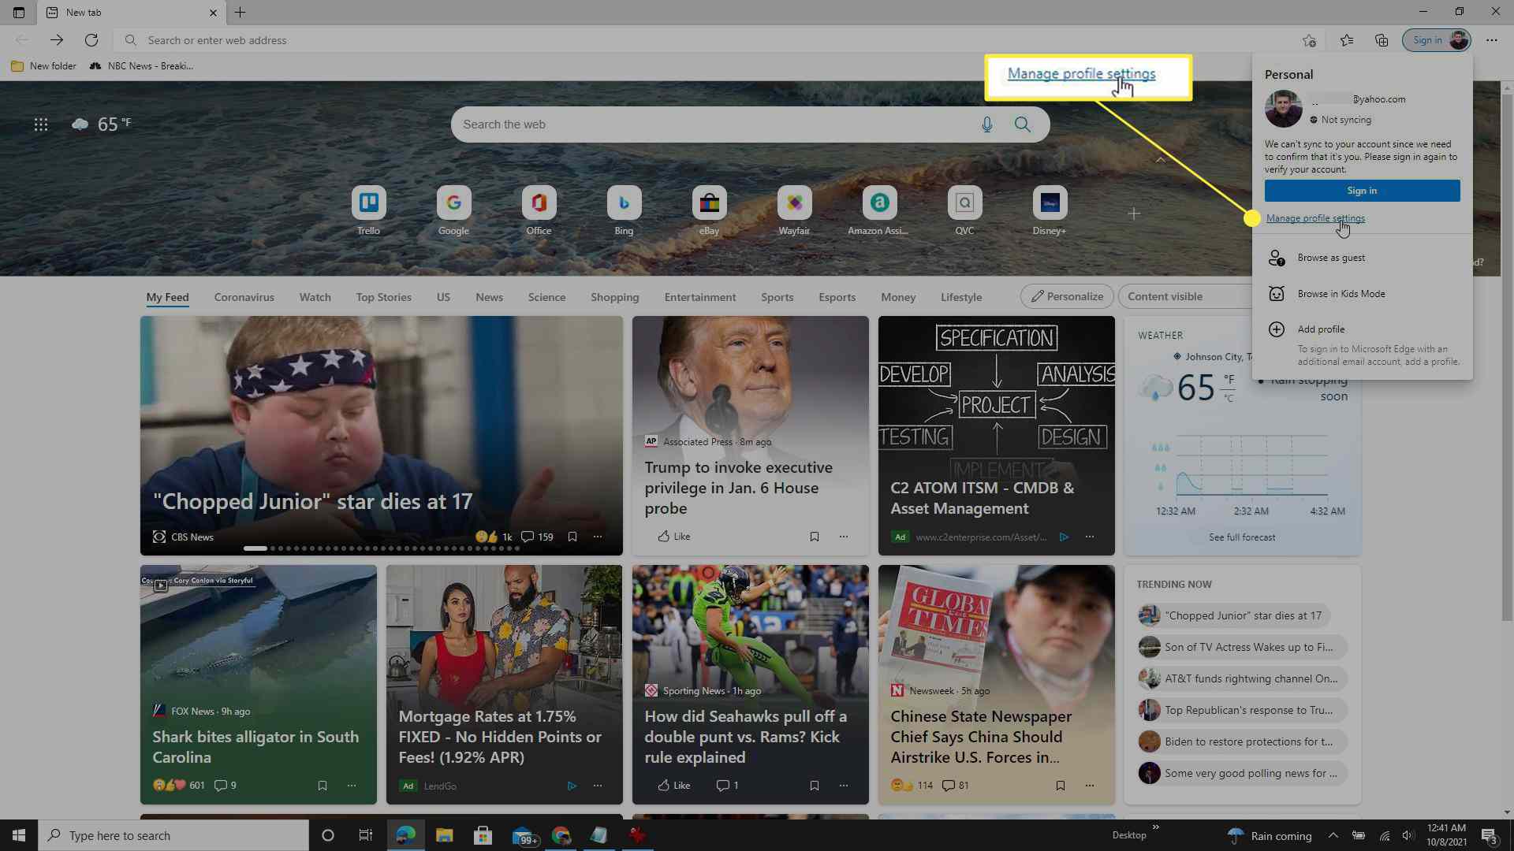Click the Personalize button
The width and height of the screenshot is (1514, 851).
click(1067, 296)
